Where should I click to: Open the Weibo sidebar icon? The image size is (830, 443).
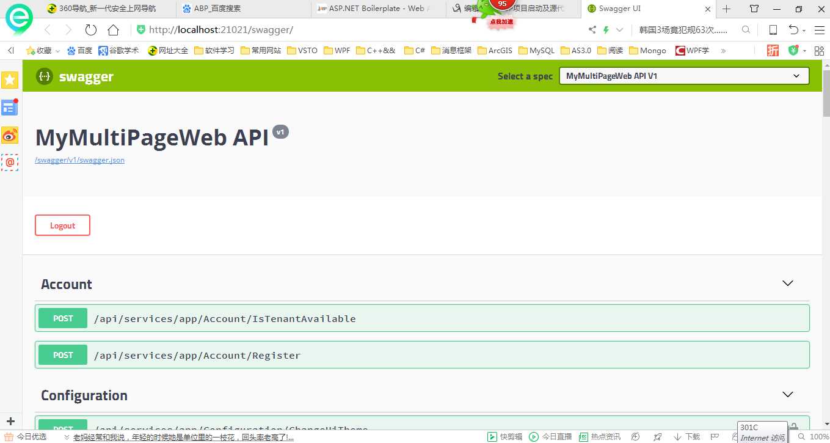tap(10, 135)
